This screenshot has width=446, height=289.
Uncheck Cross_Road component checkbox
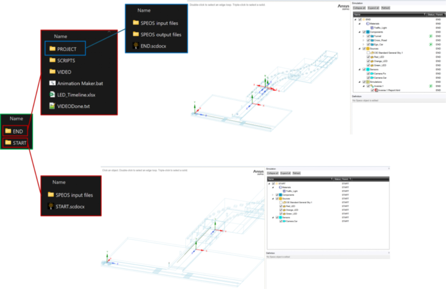[368, 41]
